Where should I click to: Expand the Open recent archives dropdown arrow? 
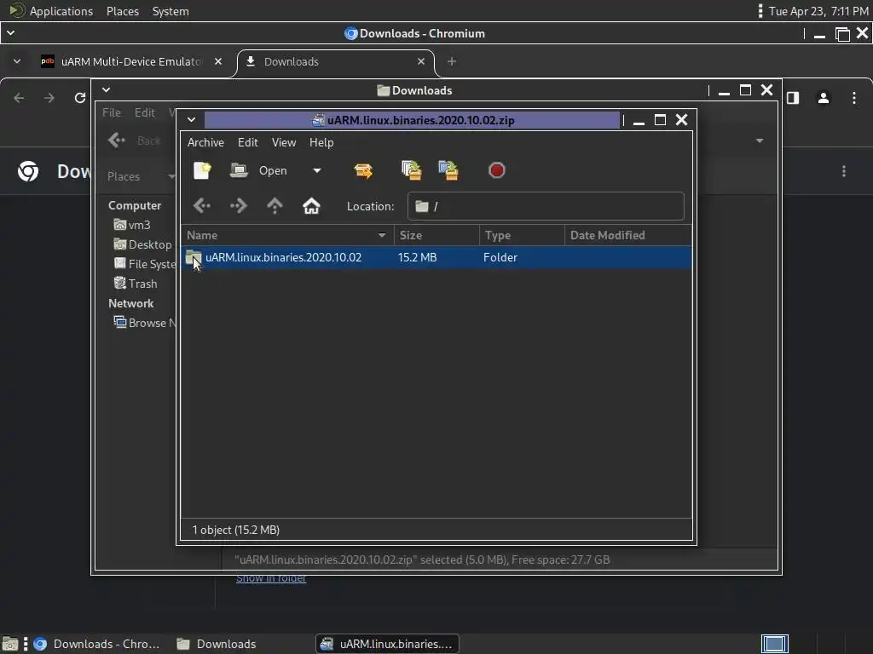[x=317, y=170]
